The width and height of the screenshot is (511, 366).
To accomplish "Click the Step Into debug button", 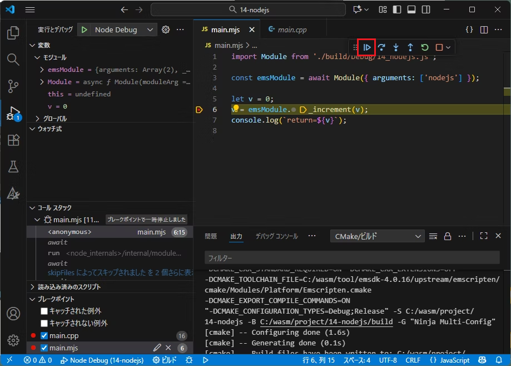I will pos(396,47).
